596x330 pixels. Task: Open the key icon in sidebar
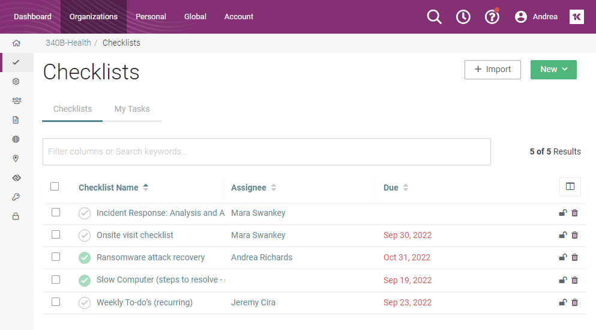tap(16, 197)
